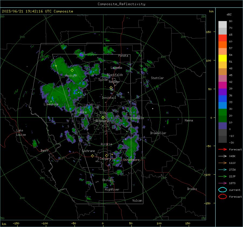Click the Strathmore town label

131,160
